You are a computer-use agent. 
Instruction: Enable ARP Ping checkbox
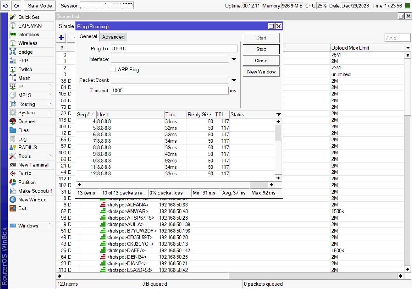click(x=113, y=69)
